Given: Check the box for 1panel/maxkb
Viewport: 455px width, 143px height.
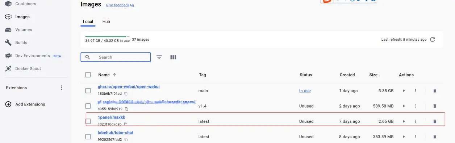Looking at the screenshot, I should click(88, 121).
